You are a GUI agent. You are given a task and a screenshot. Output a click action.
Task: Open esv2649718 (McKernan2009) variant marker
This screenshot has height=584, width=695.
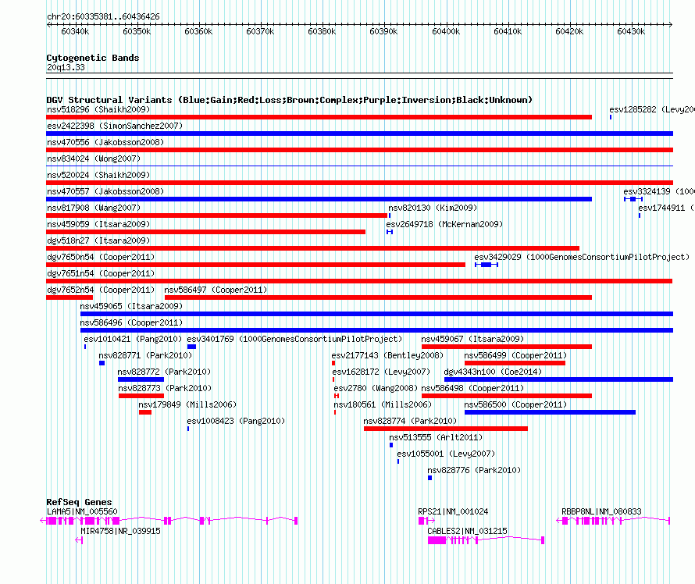click(x=390, y=232)
